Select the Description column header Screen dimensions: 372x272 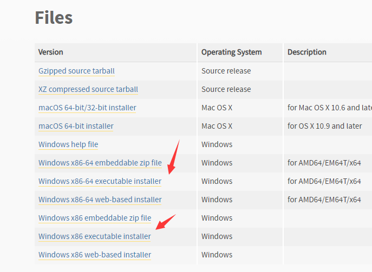[x=306, y=52]
